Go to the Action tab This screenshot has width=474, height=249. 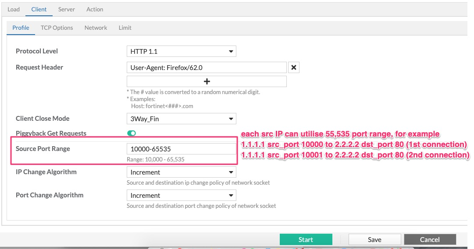(95, 9)
